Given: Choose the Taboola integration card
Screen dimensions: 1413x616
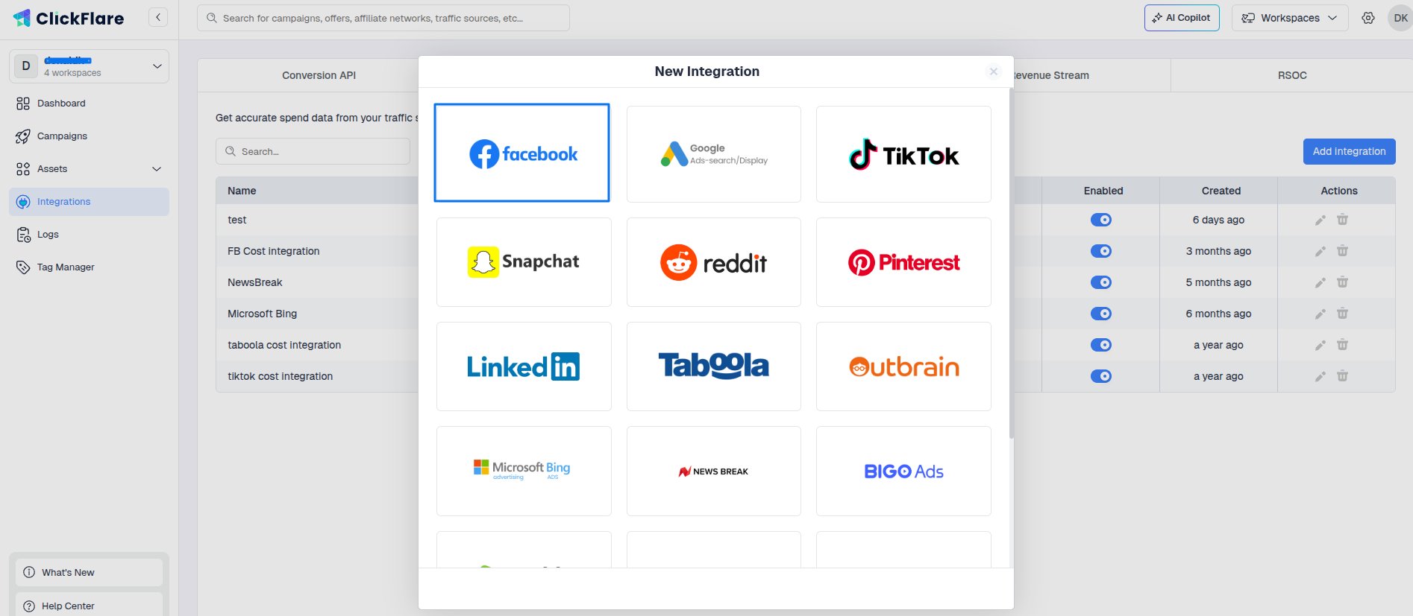Looking at the screenshot, I should coord(713,366).
